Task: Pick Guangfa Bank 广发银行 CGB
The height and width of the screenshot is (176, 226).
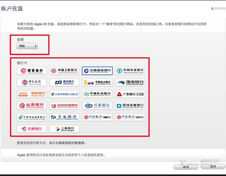Action: 130,94
